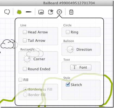Click the BaiBoard window title bar
The height and width of the screenshot is (108, 114).
pyautogui.click(x=57, y=3)
